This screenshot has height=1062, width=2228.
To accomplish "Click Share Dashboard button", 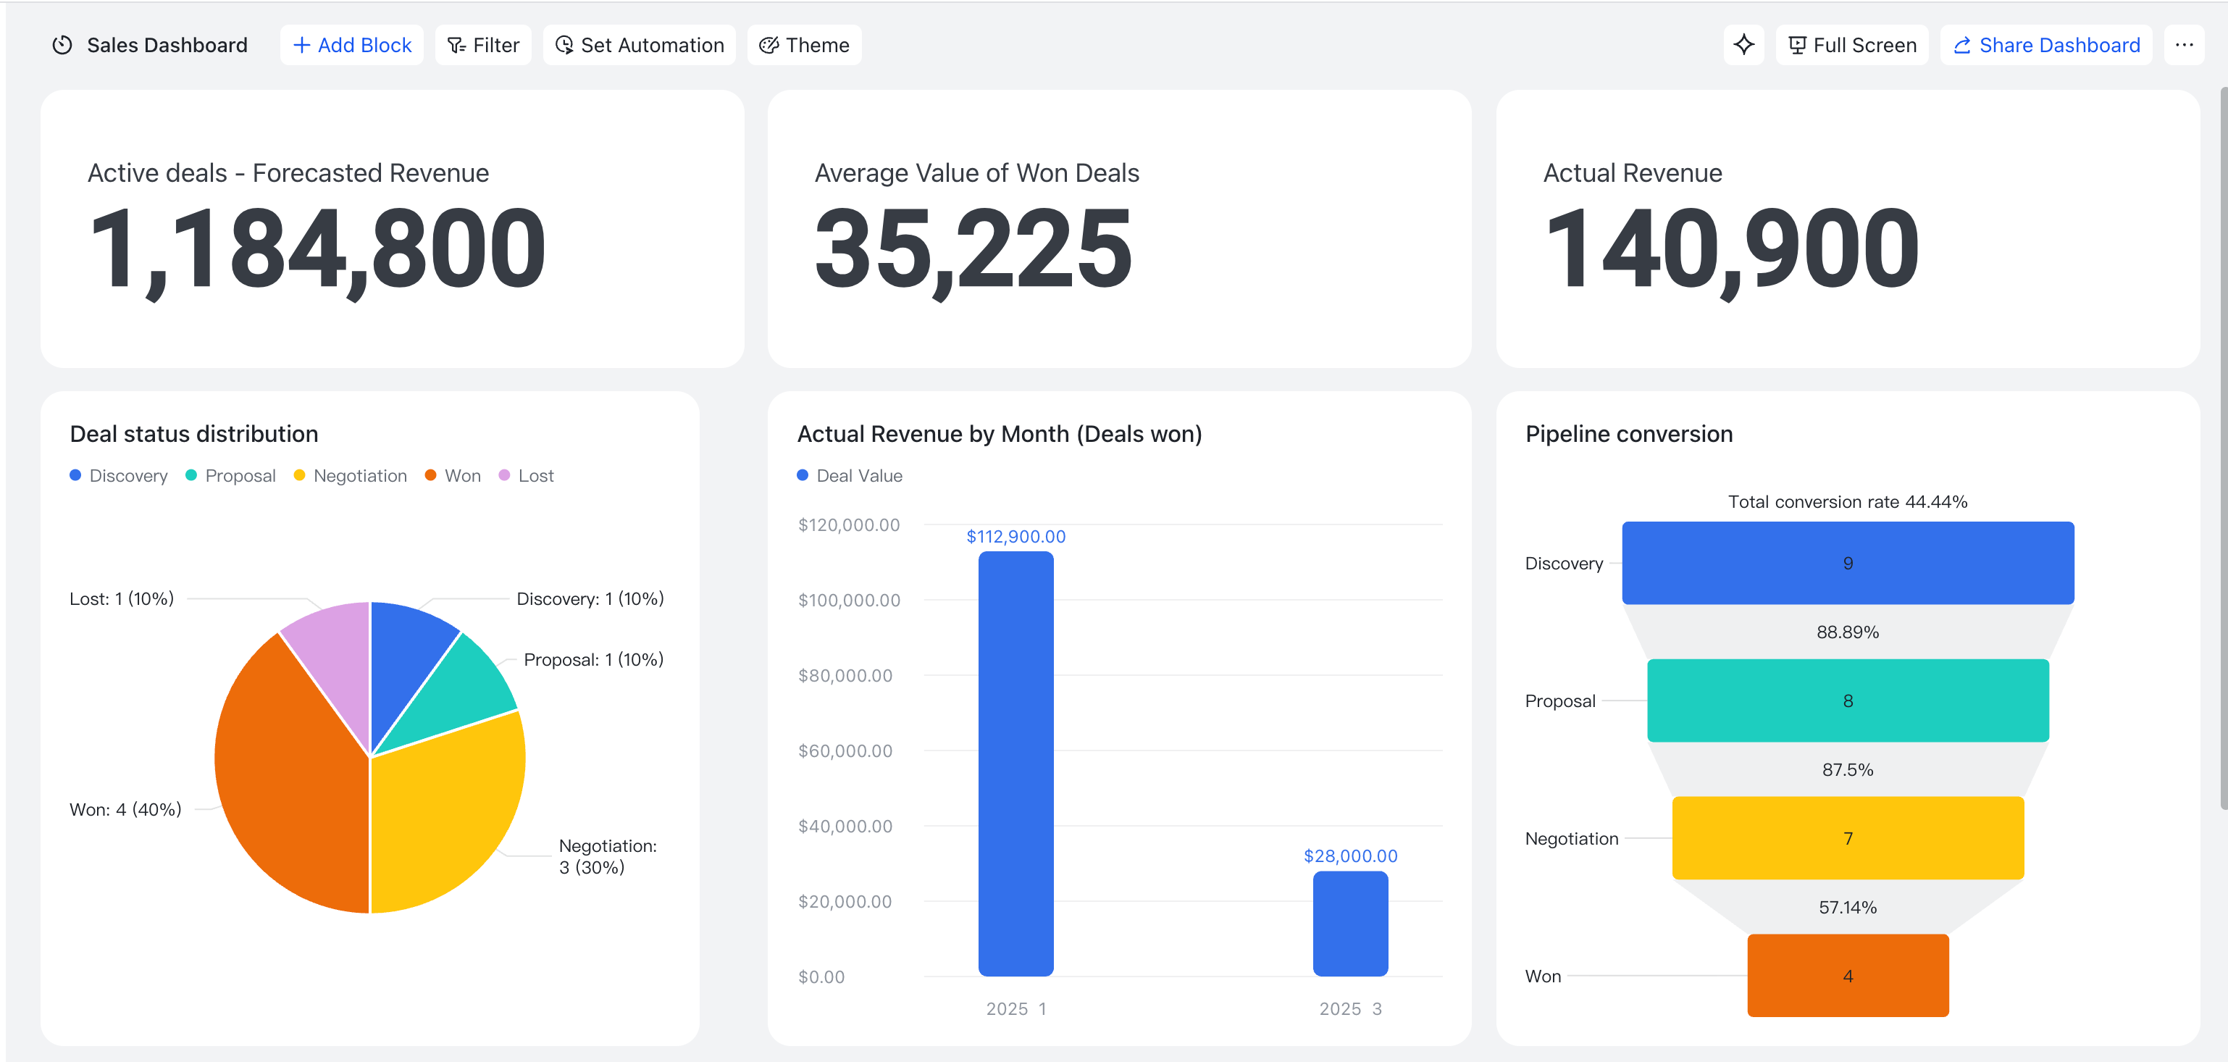I will [x=2046, y=44].
